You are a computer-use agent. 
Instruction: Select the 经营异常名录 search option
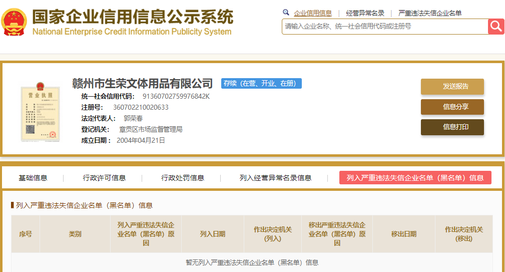[x=365, y=13]
